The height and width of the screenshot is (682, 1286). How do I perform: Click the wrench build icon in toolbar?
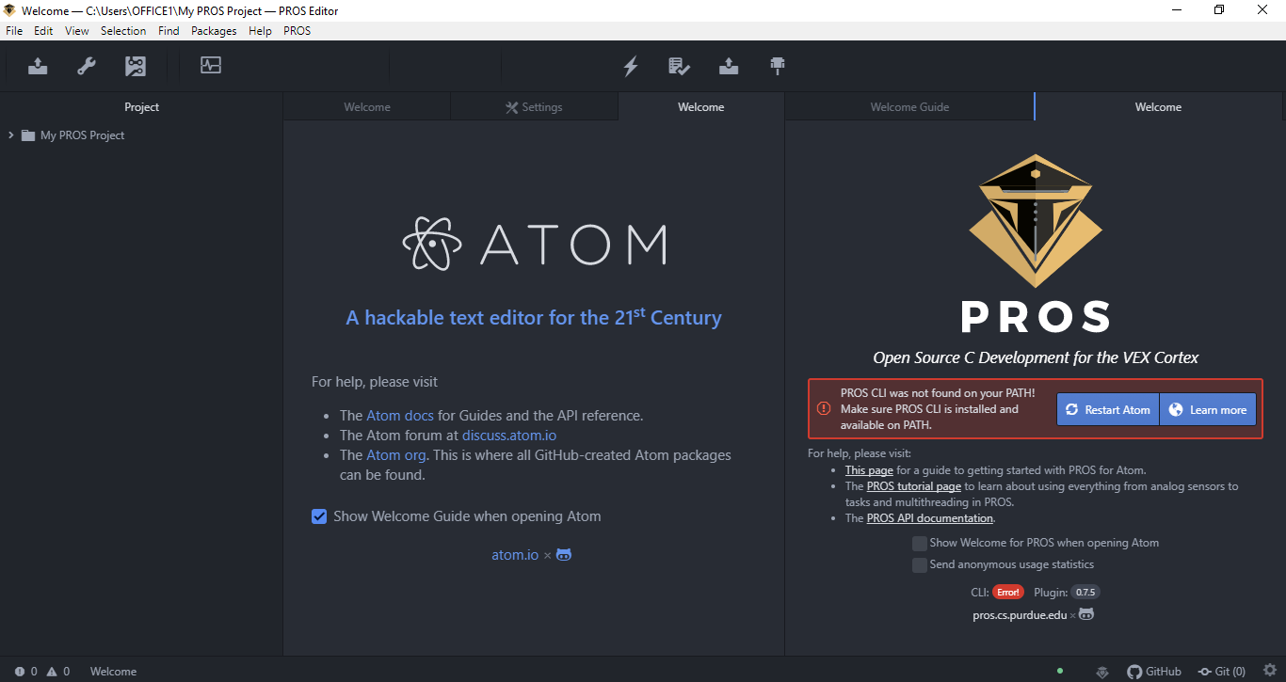pos(87,66)
